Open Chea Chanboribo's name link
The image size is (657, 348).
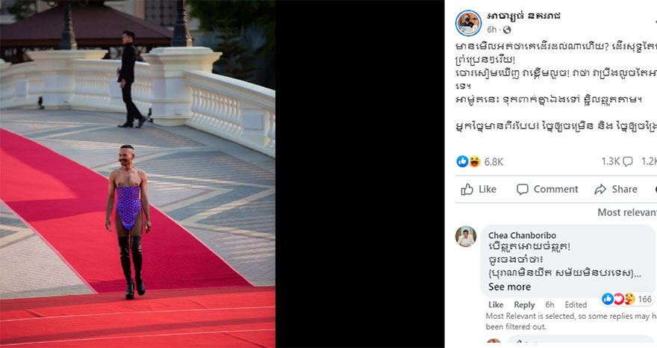pyautogui.click(x=522, y=235)
